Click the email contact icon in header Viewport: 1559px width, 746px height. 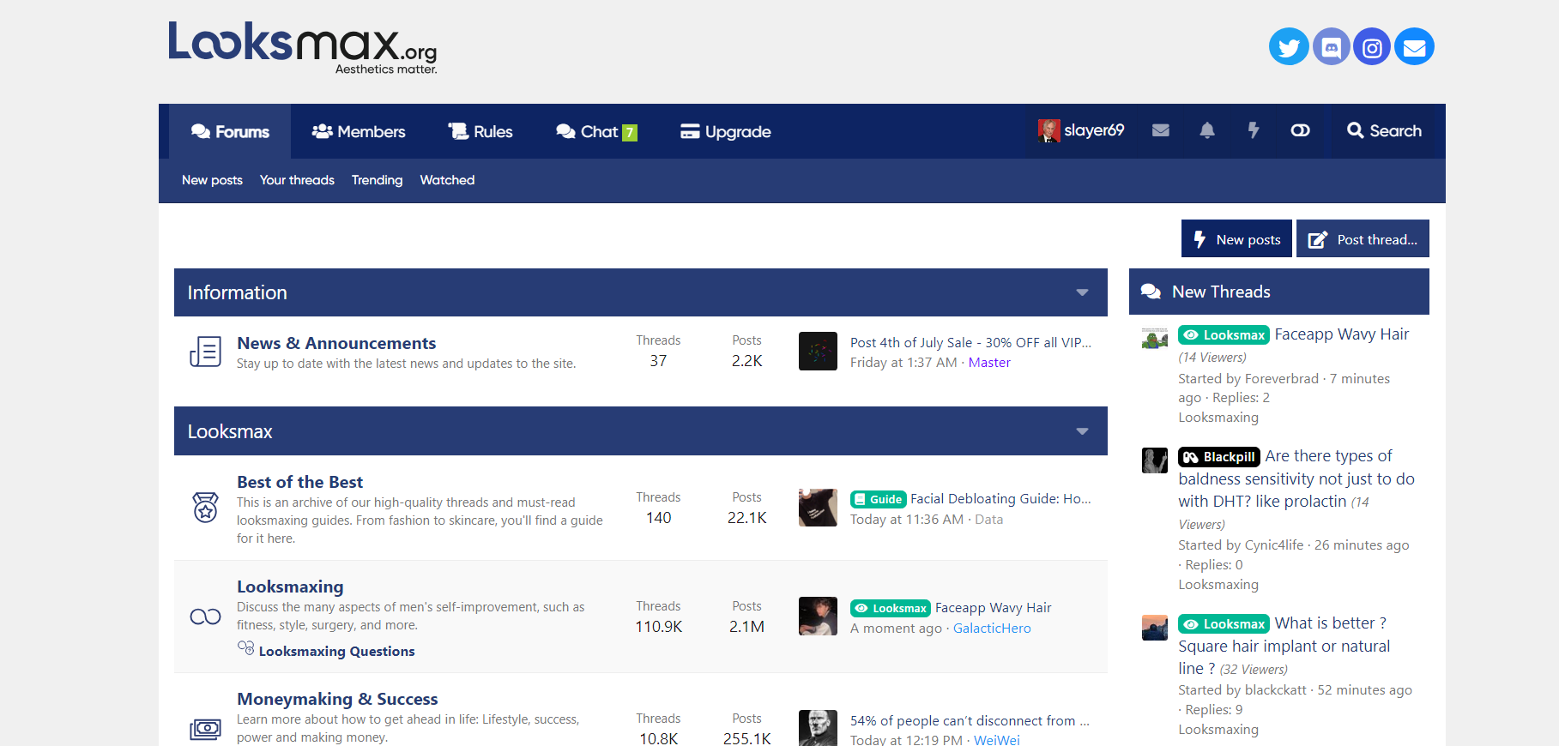[1414, 46]
